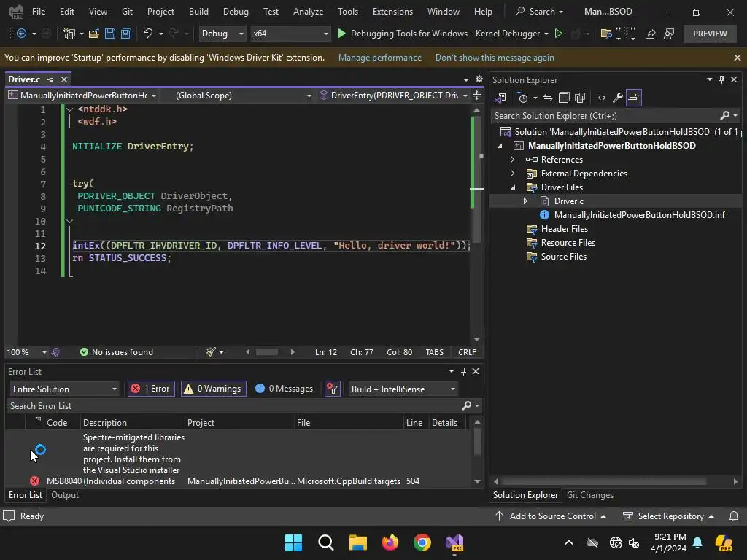Click the Feedback person icon in the toolbar
The image size is (747, 560).
669,34
